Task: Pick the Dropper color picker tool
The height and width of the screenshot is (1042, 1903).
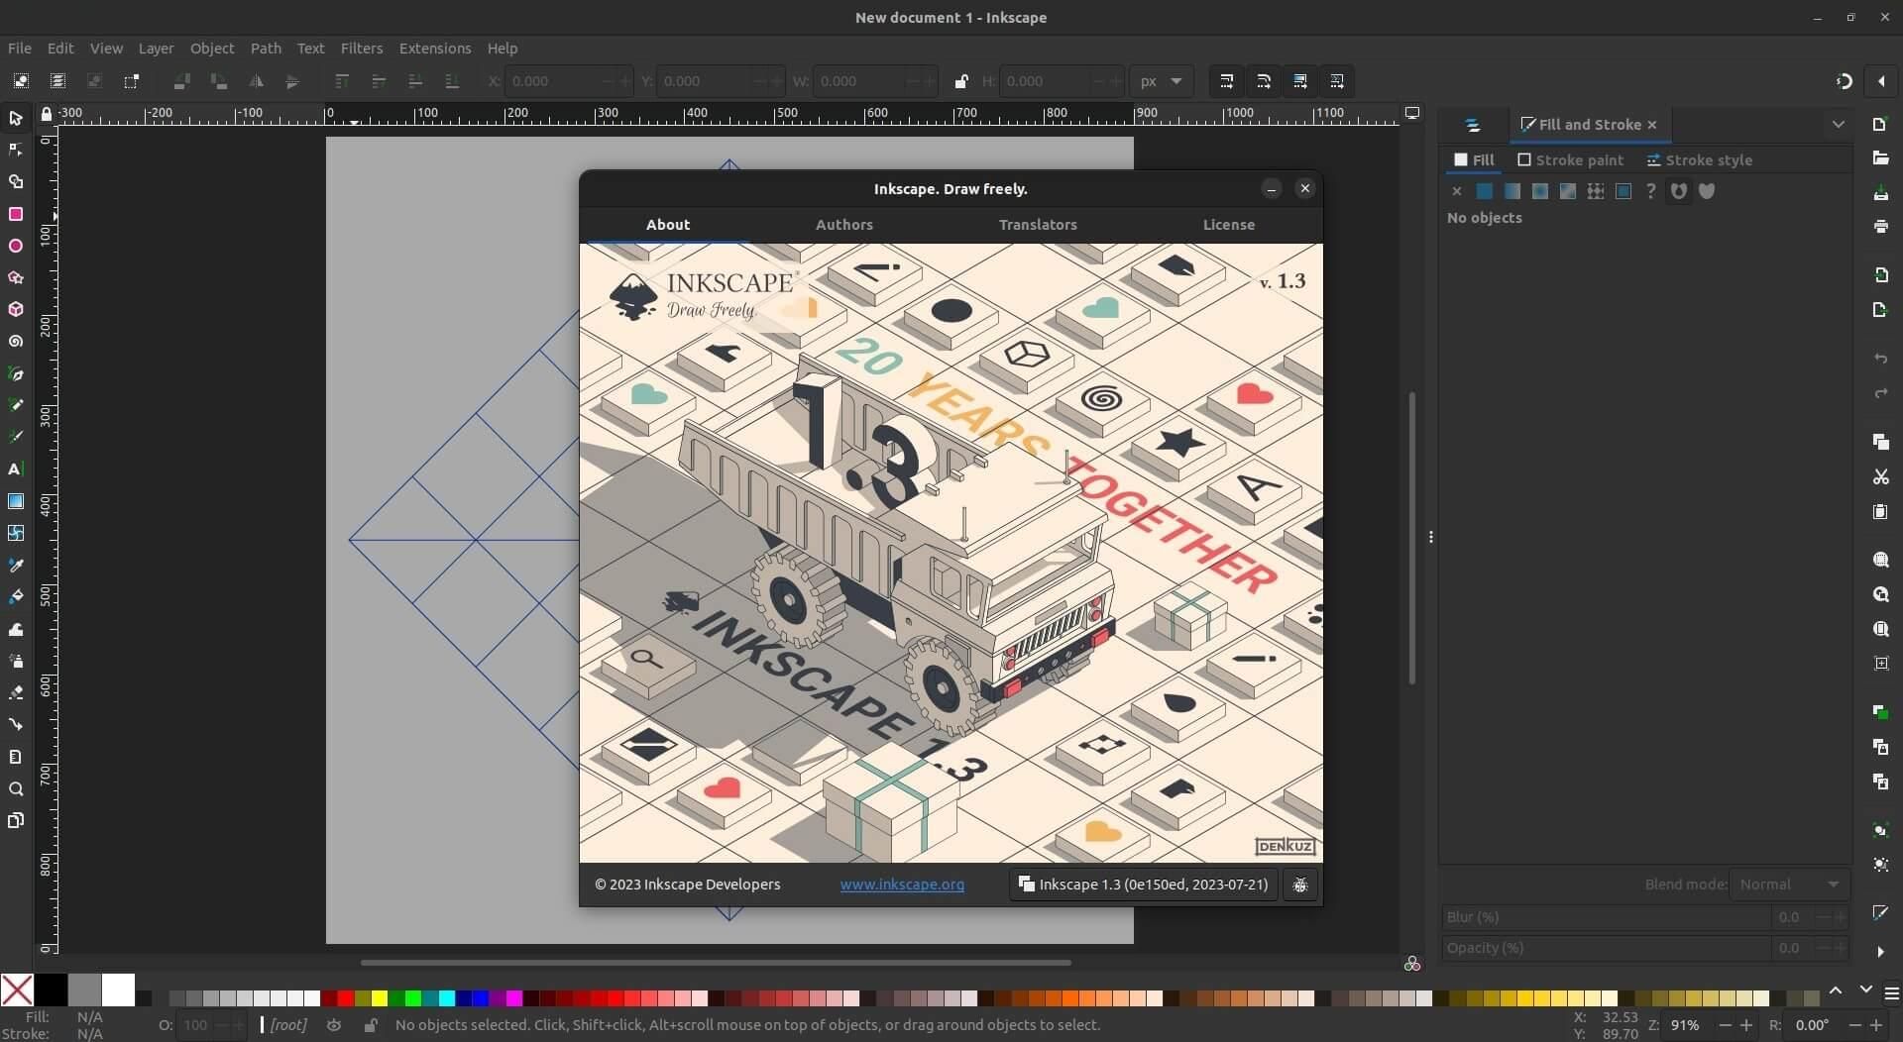Action: (x=16, y=565)
